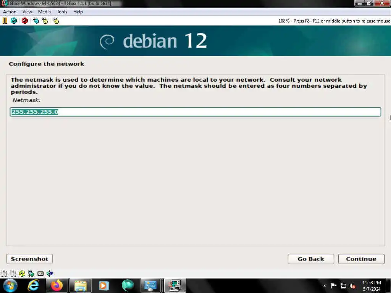Image resolution: width=391 pixels, height=293 pixels.
Task: Open the Help menu
Action: 78,12
